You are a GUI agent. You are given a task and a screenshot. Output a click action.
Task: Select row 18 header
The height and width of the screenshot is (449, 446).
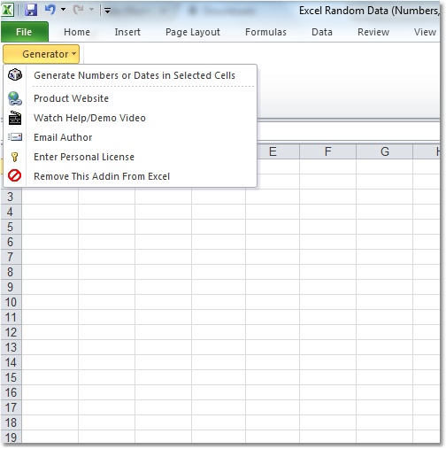(x=11, y=422)
